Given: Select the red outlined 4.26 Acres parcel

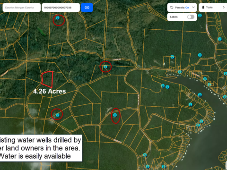Looking at the screenshot, I should tap(47, 79).
